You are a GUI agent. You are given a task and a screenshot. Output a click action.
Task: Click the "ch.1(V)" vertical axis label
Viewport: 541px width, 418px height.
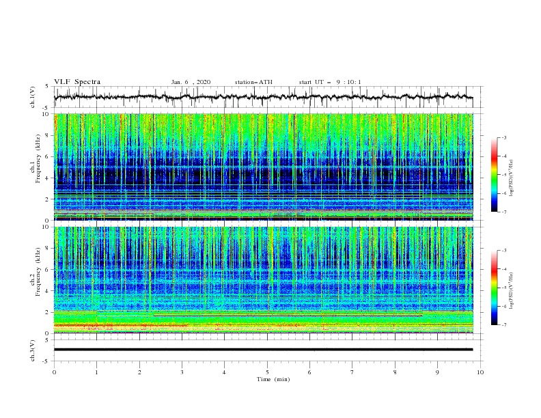coord(33,97)
